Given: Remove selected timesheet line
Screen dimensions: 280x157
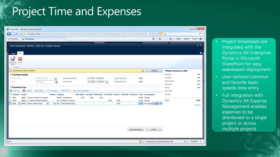Looking at the screenshot, I should [x=27, y=90].
